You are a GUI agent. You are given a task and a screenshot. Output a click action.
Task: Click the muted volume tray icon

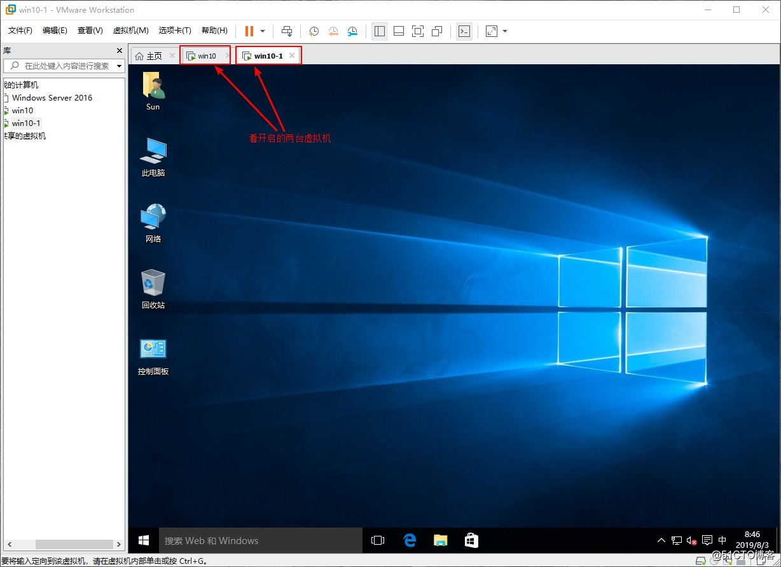pos(692,540)
